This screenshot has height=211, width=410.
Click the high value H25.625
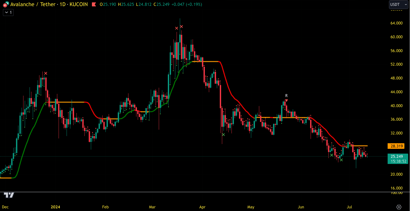(126, 5)
